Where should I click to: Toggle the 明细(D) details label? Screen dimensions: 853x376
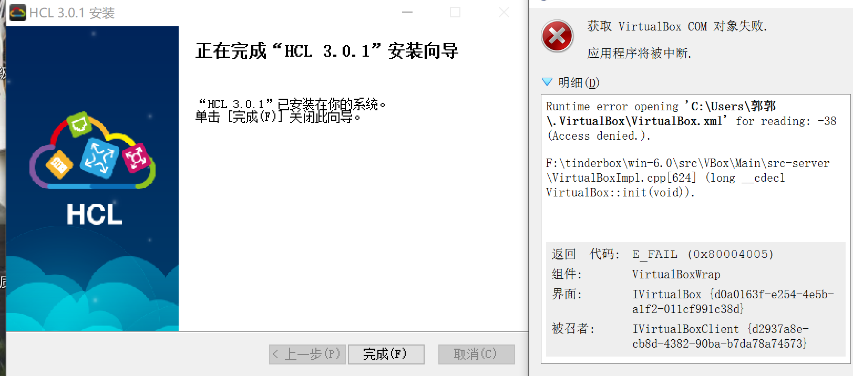(x=579, y=82)
